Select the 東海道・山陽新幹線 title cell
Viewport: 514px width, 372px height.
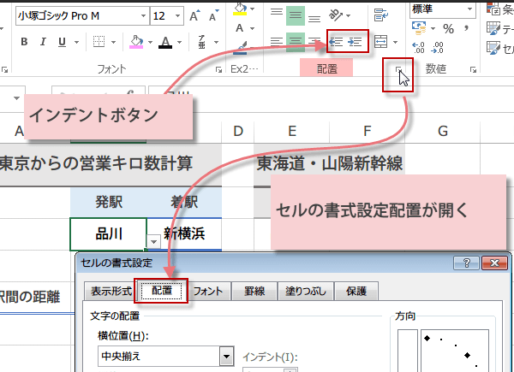pos(330,163)
